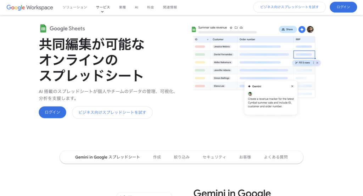Click the hero ビジネス向けスプレッドシートを試す button
The image size is (363, 196).
[112, 113]
